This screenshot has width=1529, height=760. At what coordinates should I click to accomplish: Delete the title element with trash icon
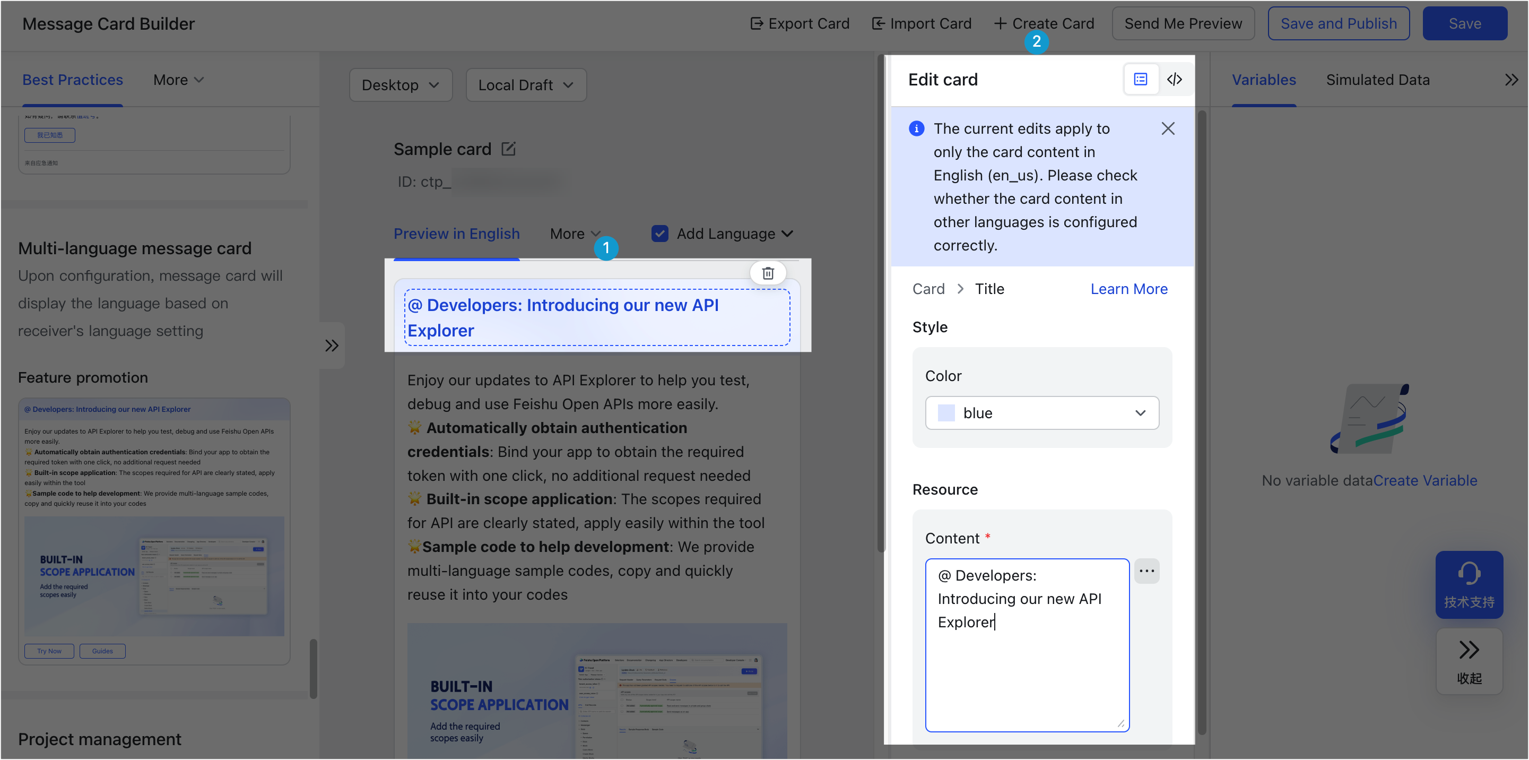coord(768,273)
